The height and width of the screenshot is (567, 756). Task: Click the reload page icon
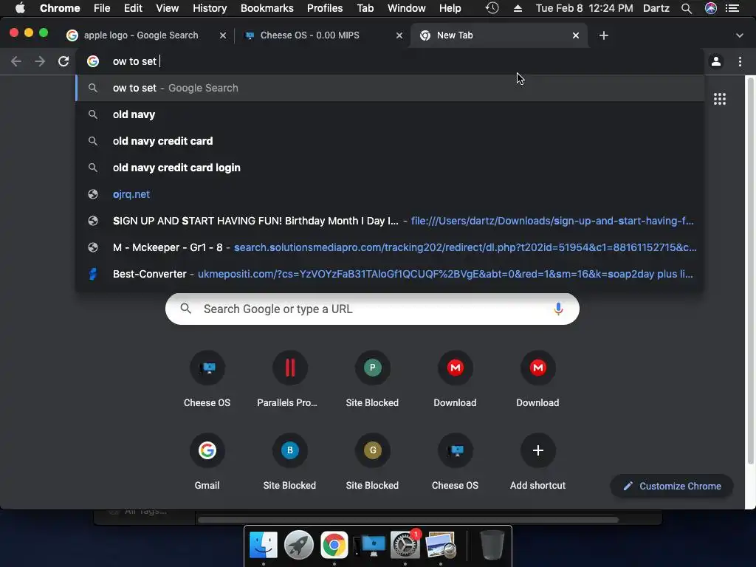(x=63, y=61)
